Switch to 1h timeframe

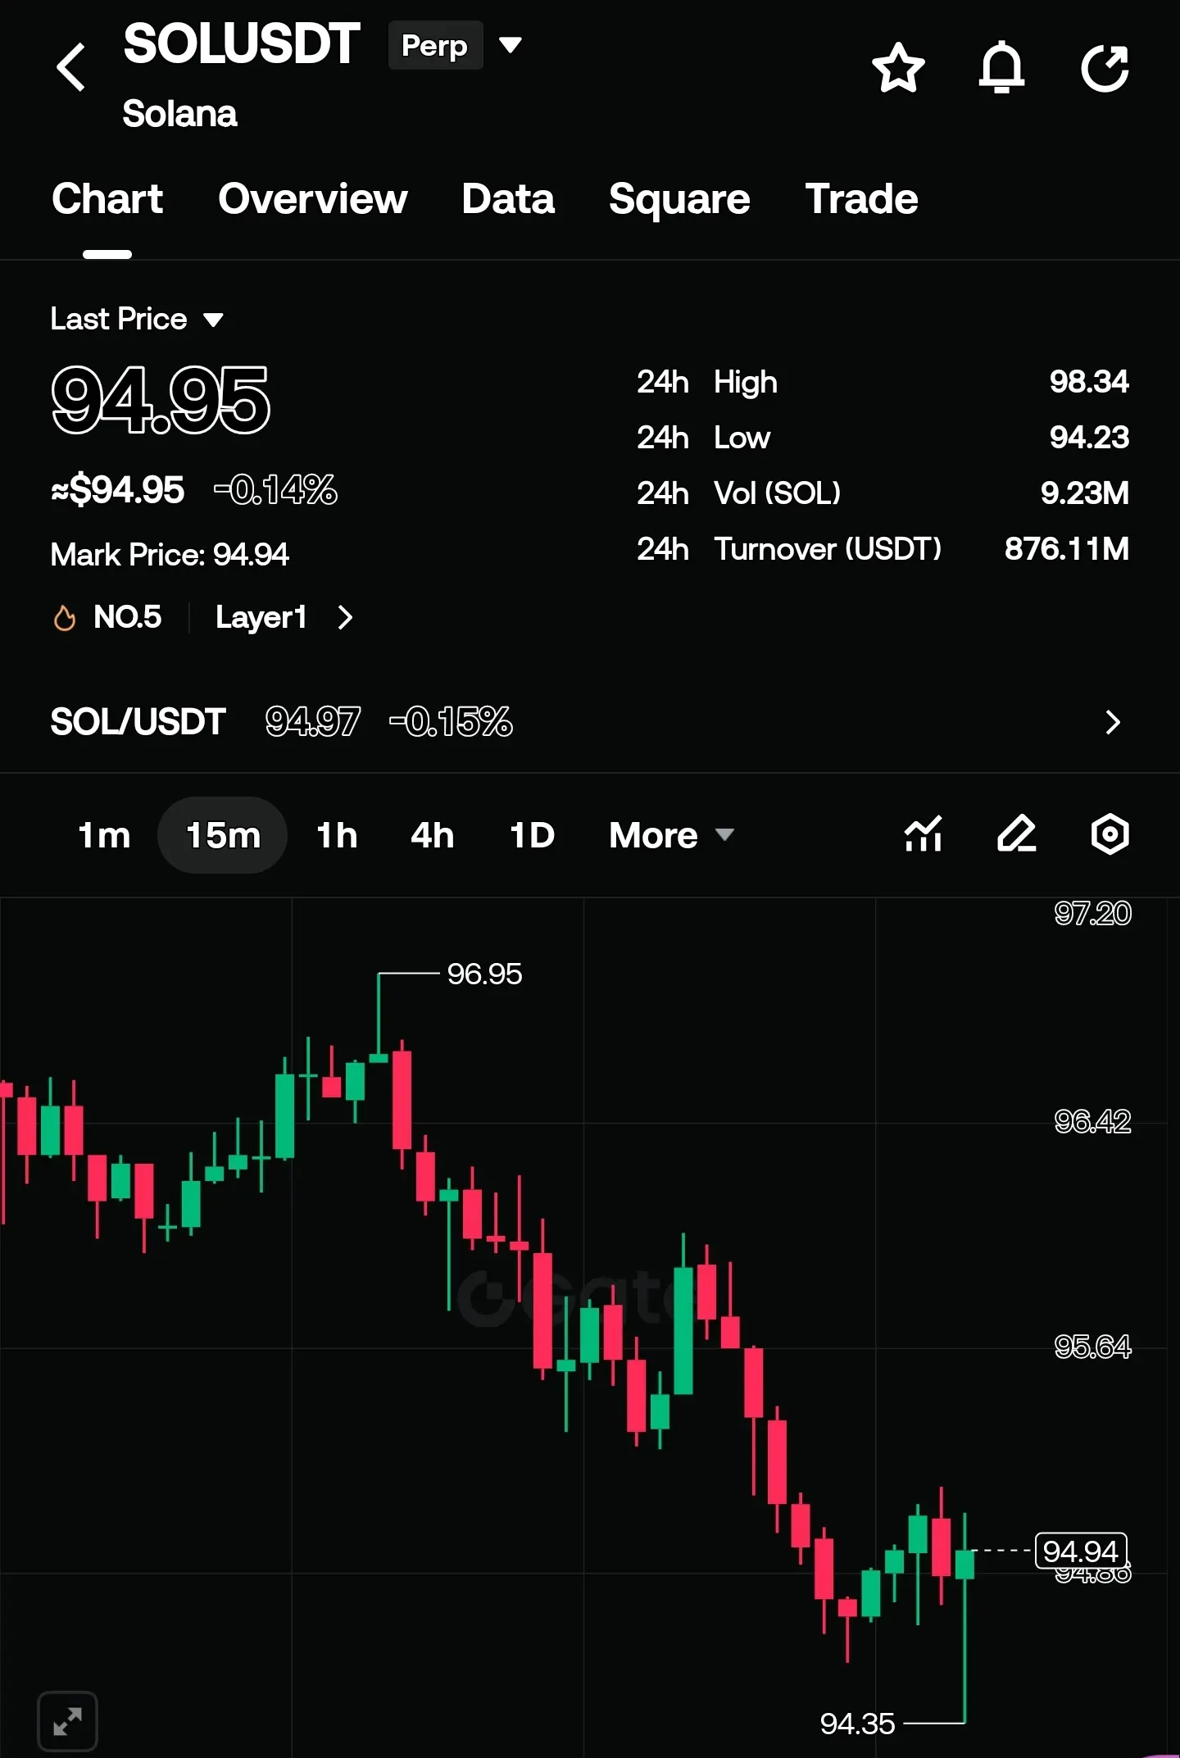click(337, 835)
